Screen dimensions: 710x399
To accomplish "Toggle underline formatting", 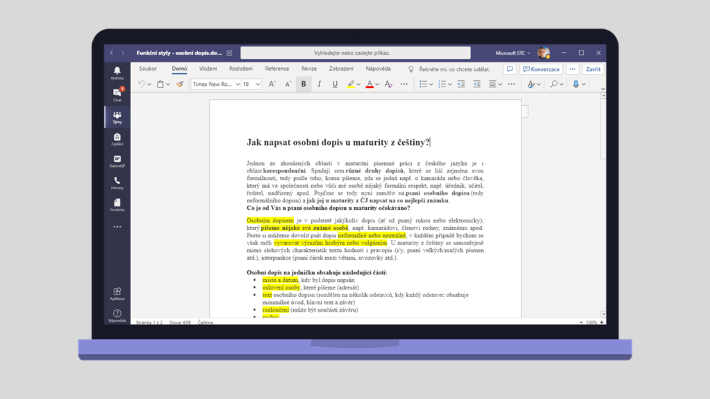I will point(335,84).
